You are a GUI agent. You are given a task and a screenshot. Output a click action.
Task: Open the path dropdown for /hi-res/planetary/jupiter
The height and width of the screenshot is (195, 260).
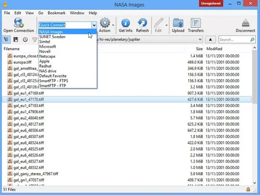click(x=200, y=39)
